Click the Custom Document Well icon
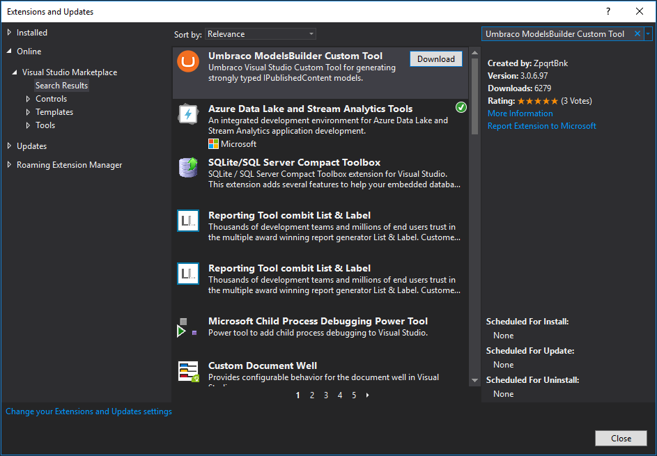 (188, 372)
